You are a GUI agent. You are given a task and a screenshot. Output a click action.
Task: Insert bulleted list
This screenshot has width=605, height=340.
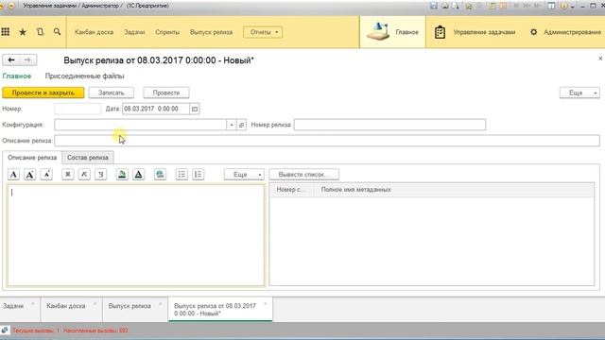(x=181, y=174)
